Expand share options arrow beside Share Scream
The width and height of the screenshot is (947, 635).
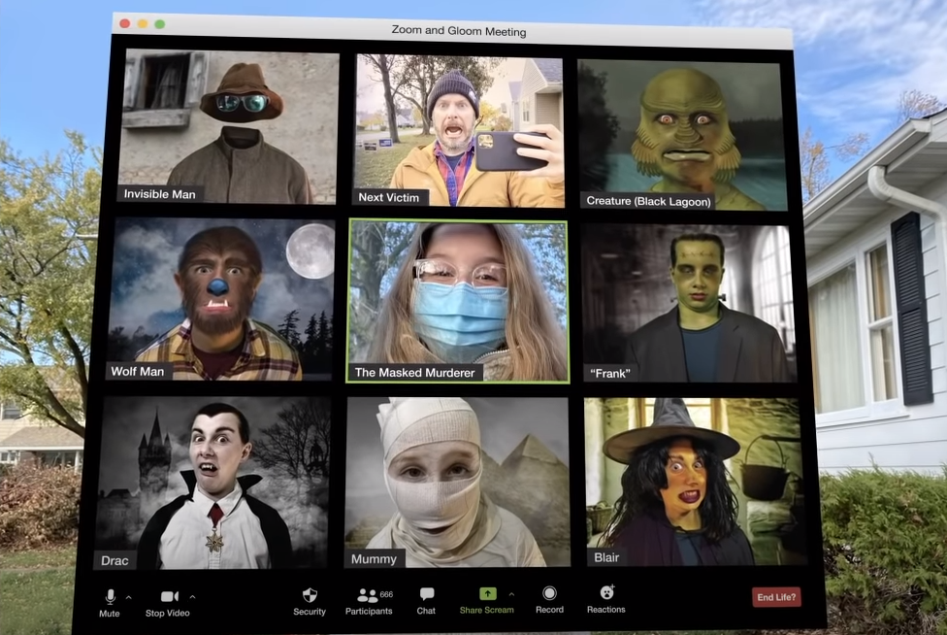point(511,593)
